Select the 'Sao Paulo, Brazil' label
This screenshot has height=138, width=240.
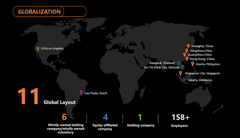(x=96, y=93)
